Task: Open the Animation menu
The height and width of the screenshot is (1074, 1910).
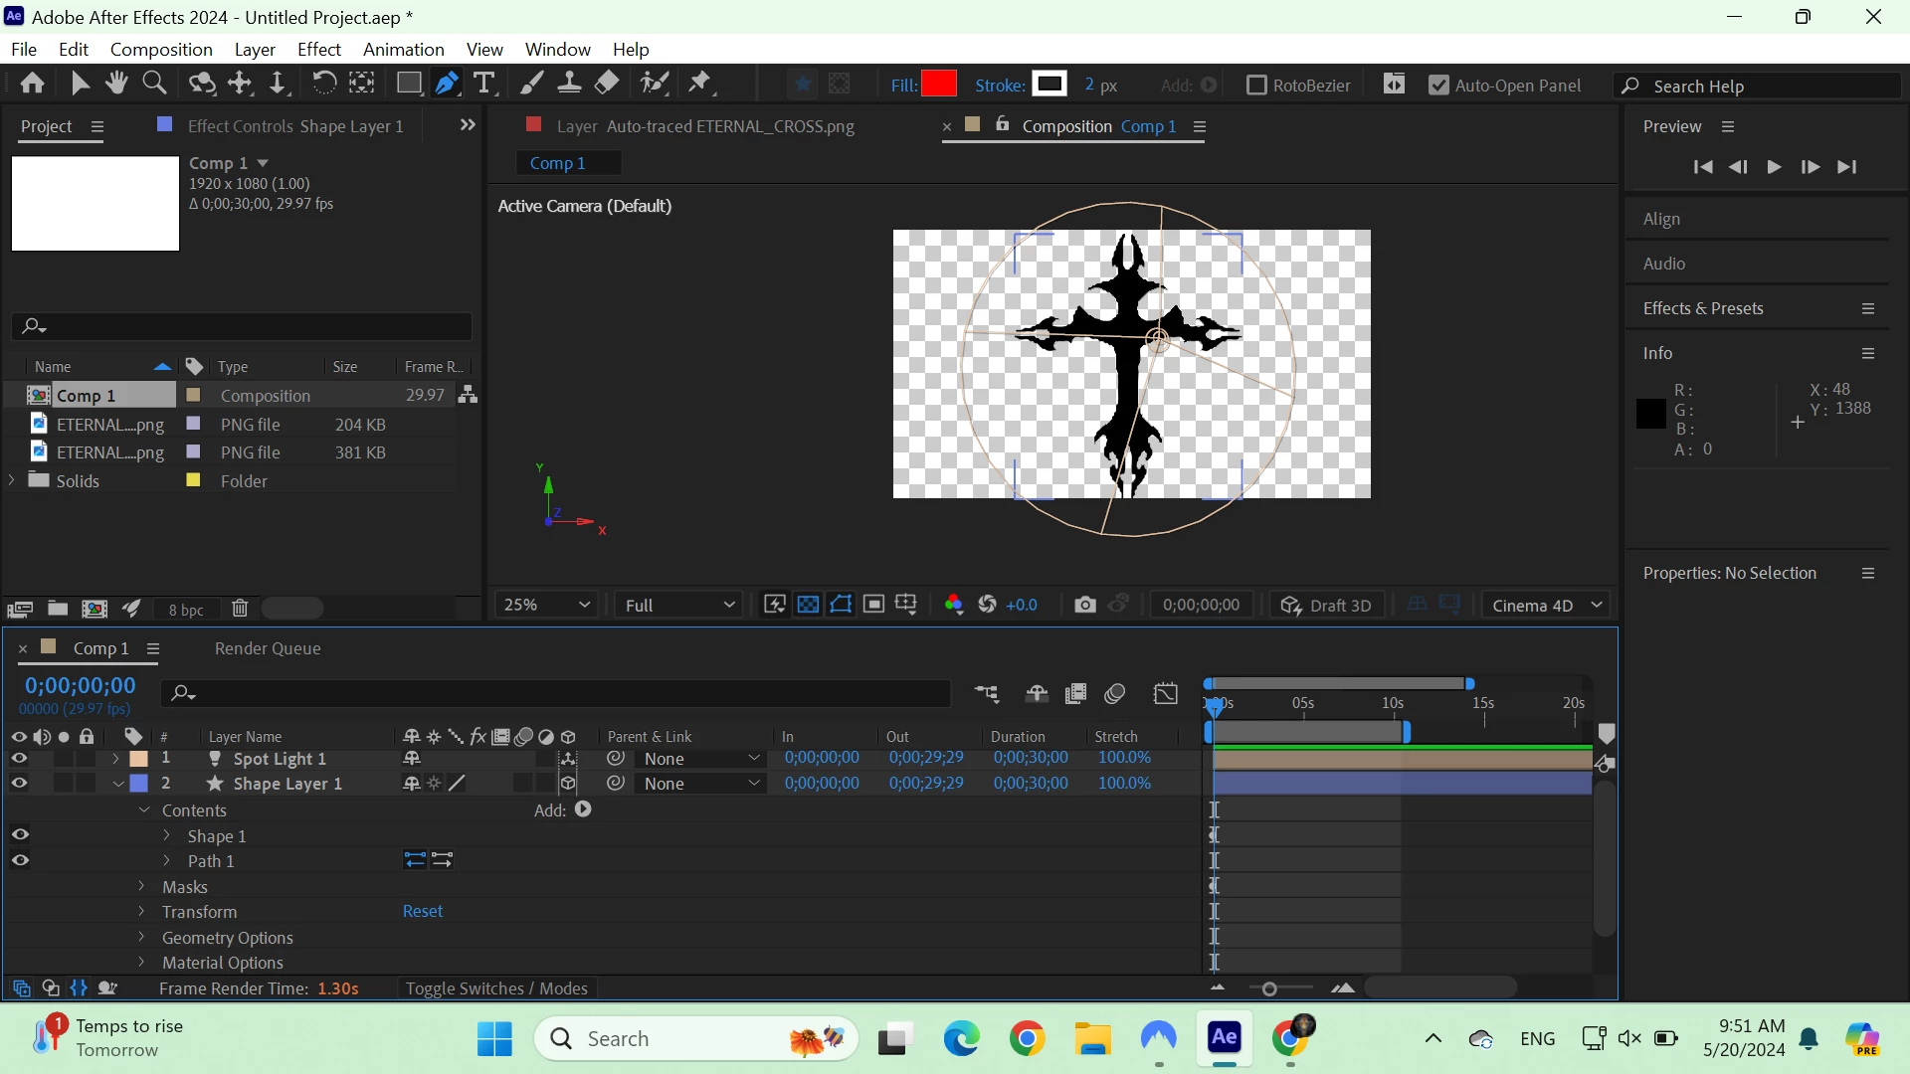Action: coord(403,49)
